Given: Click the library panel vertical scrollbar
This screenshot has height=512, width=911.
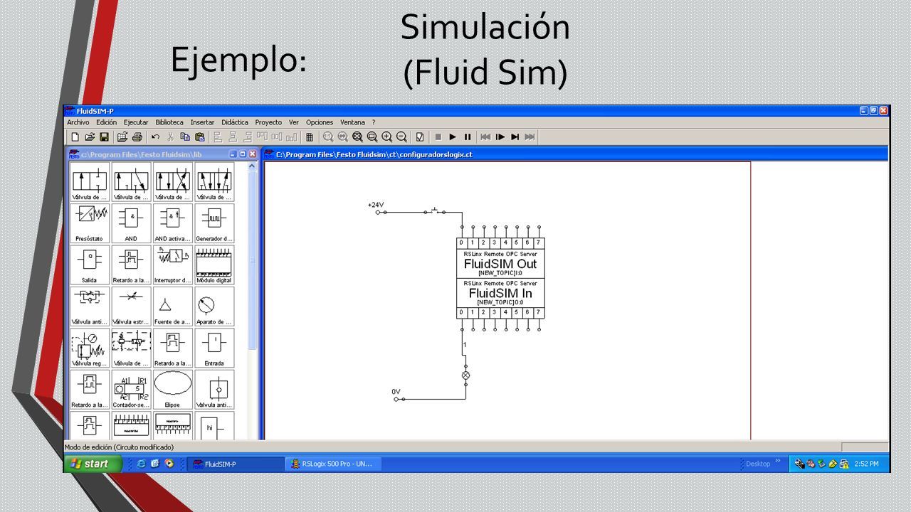Looking at the screenshot, I should (252, 300).
